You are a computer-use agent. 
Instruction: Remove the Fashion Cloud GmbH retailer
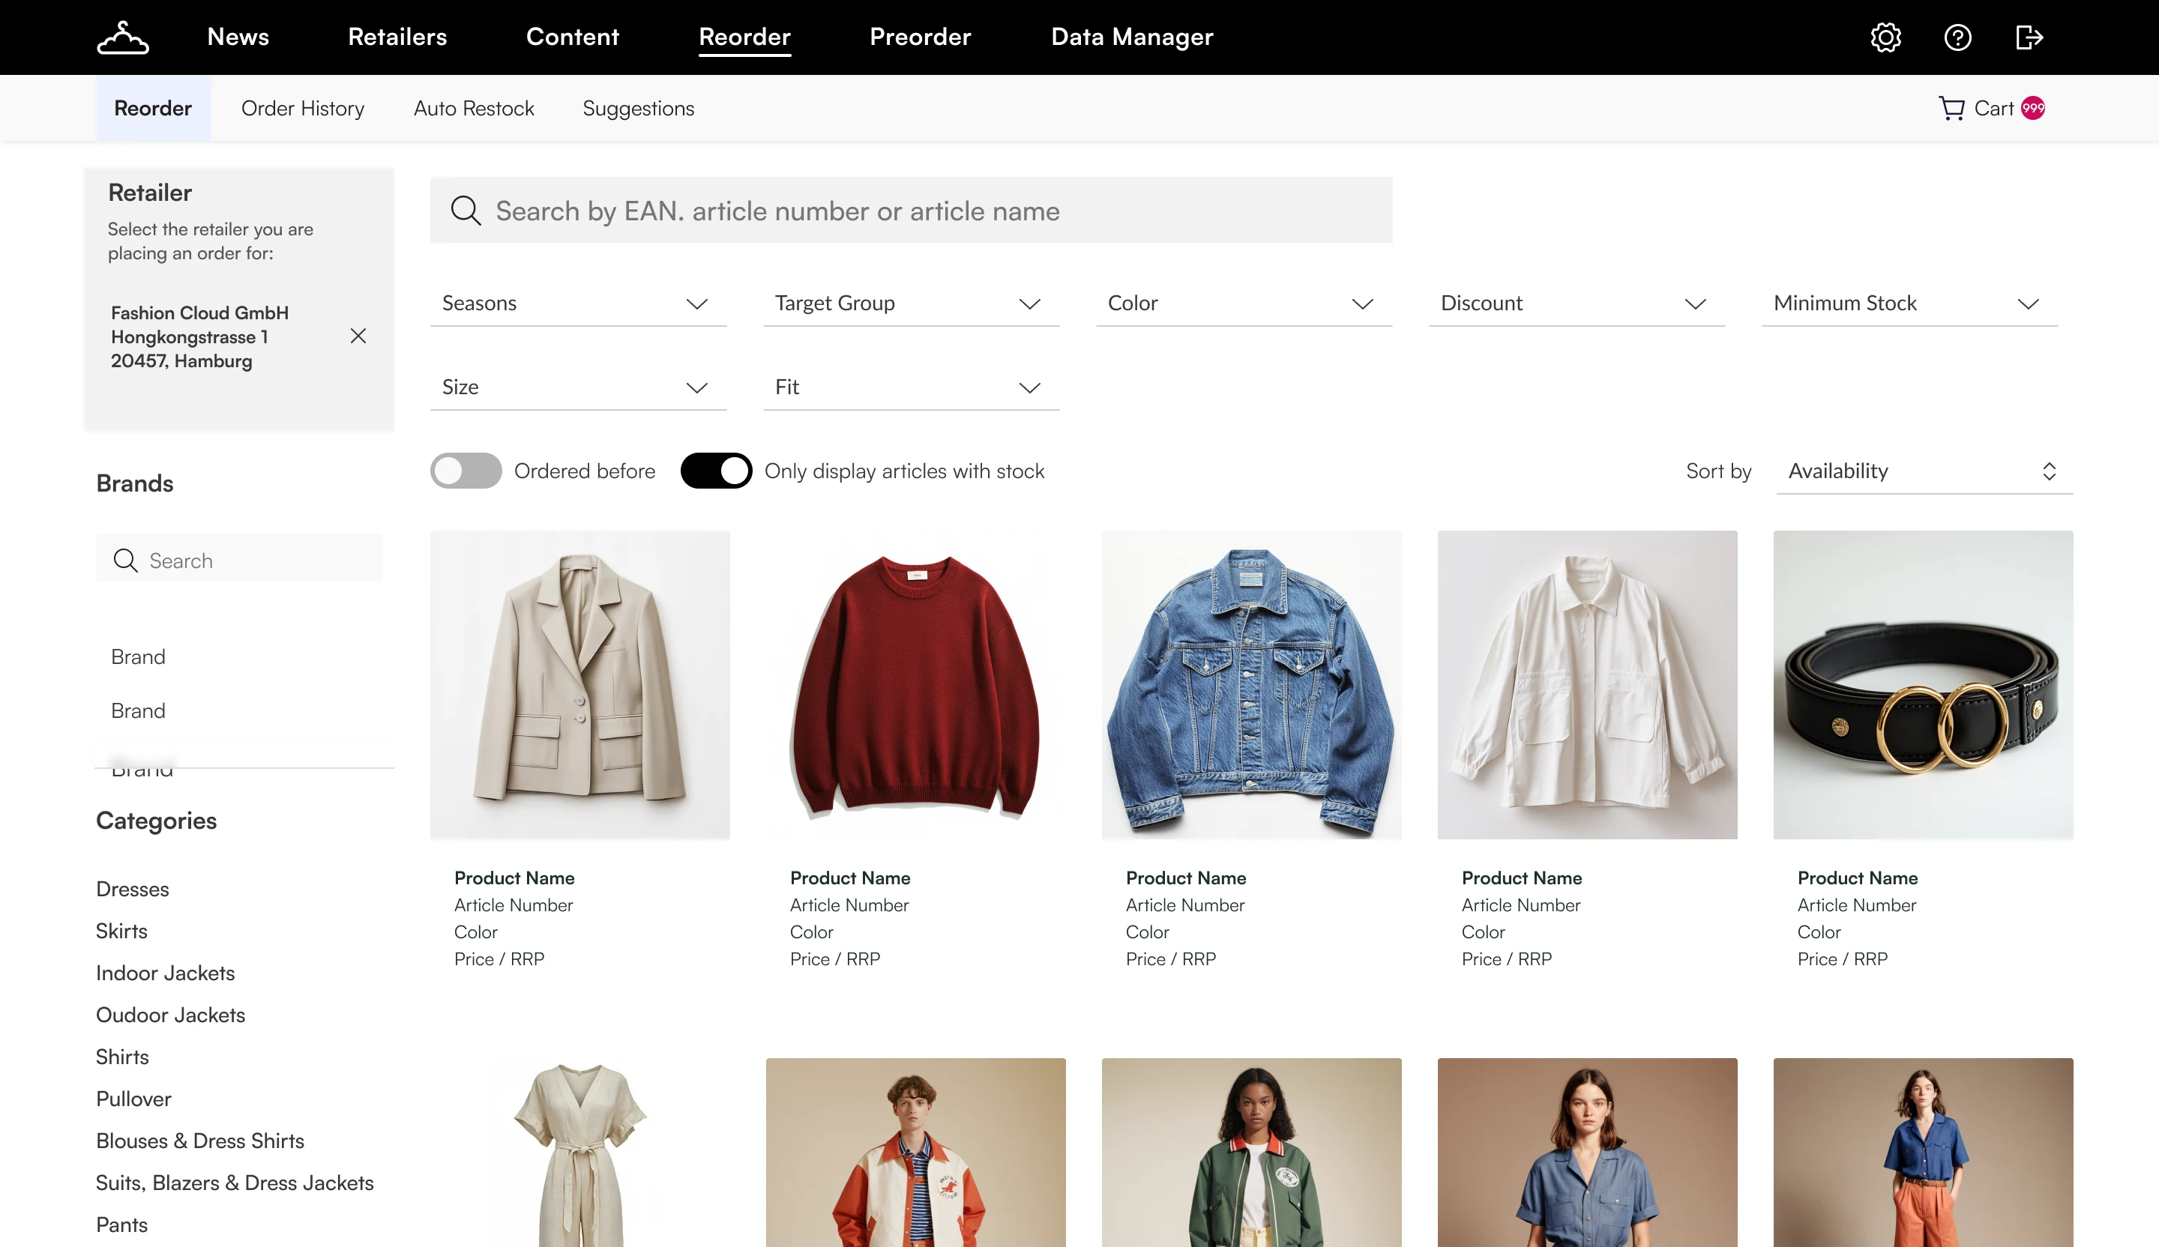click(358, 336)
